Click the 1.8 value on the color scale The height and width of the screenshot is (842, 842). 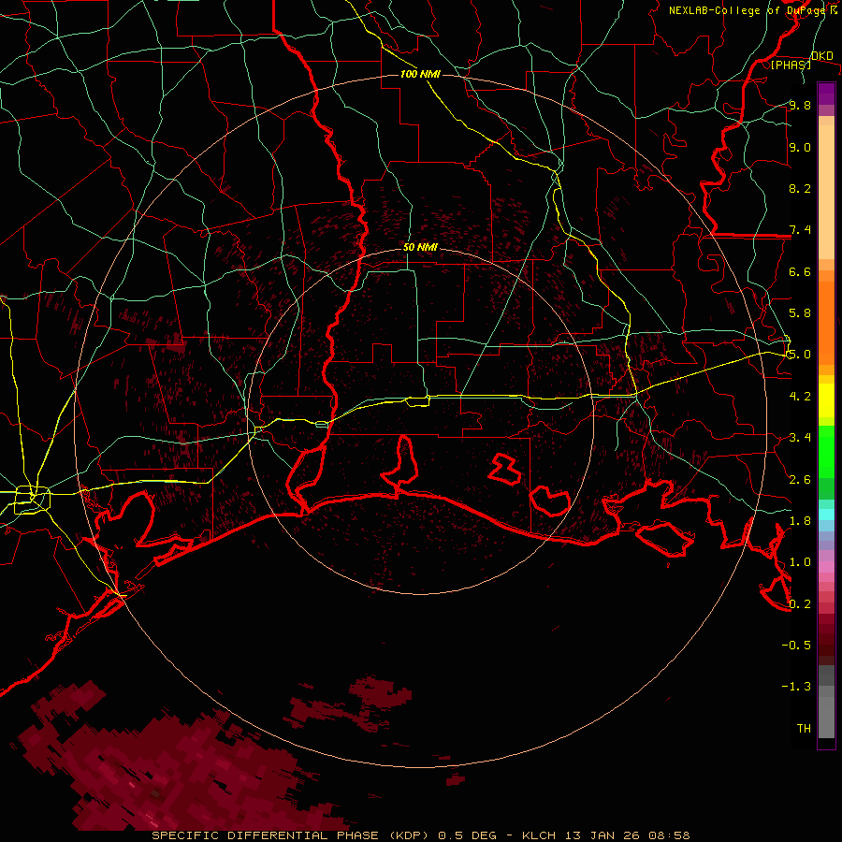800,521
